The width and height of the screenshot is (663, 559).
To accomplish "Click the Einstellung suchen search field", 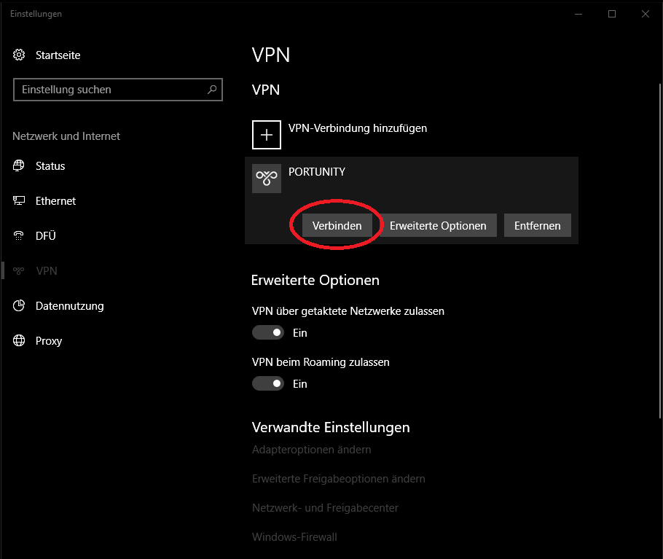I will pos(109,90).
